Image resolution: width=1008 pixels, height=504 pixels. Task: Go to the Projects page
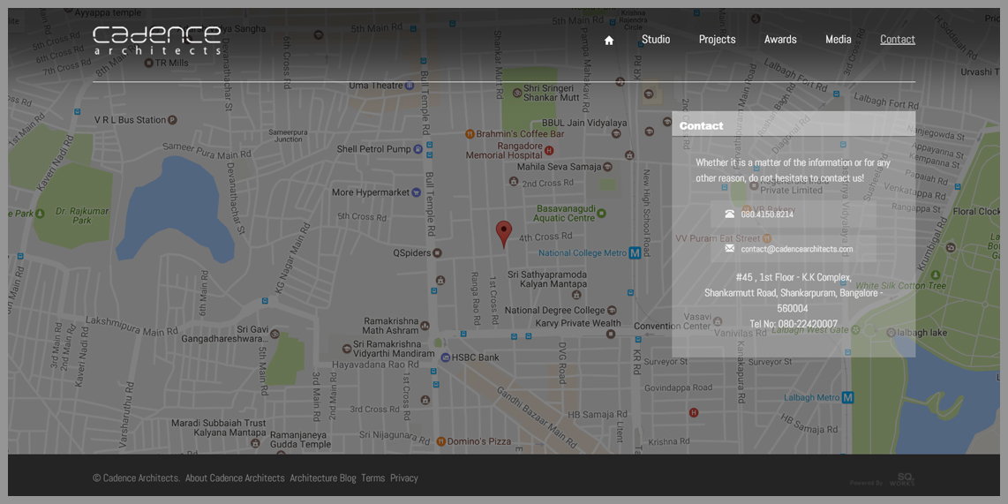717,40
